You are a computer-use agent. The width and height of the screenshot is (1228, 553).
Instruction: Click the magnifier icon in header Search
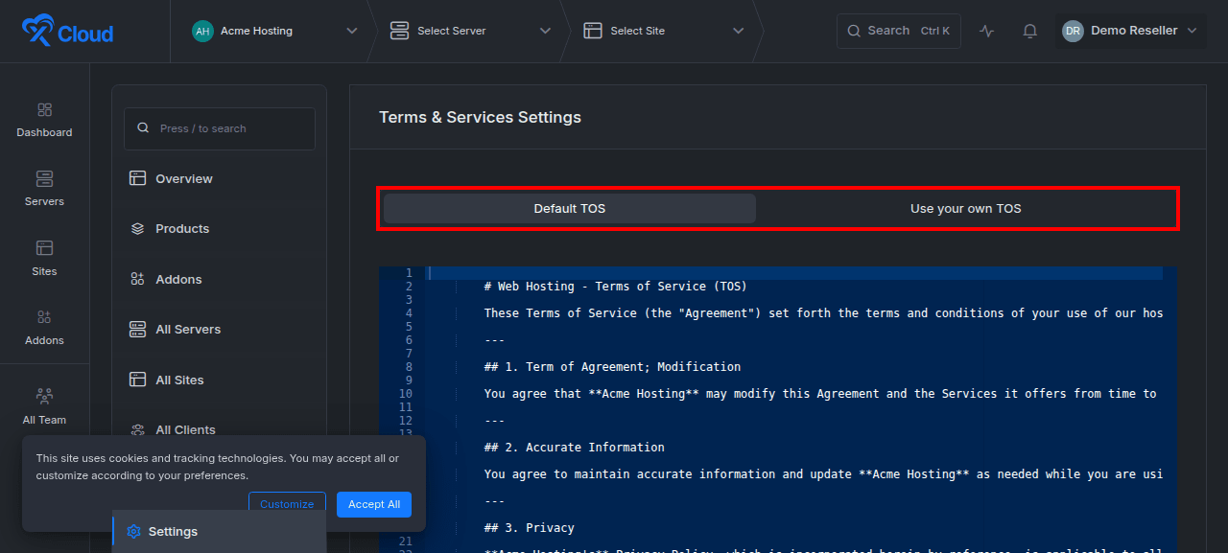pyautogui.click(x=854, y=31)
